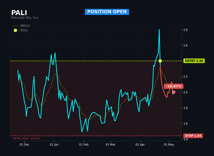Click the 01 Jan axis label

[x=54, y=144]
